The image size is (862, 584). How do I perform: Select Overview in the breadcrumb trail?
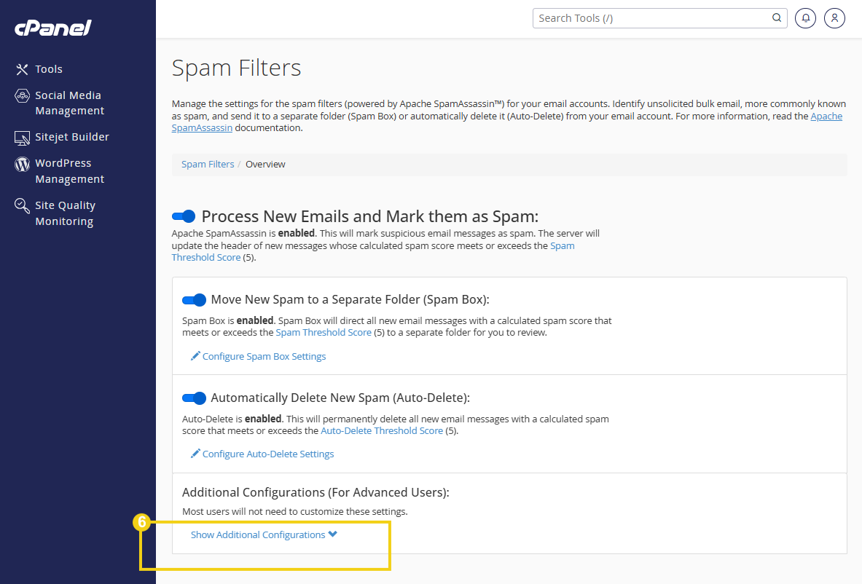[x=265, y=164]
